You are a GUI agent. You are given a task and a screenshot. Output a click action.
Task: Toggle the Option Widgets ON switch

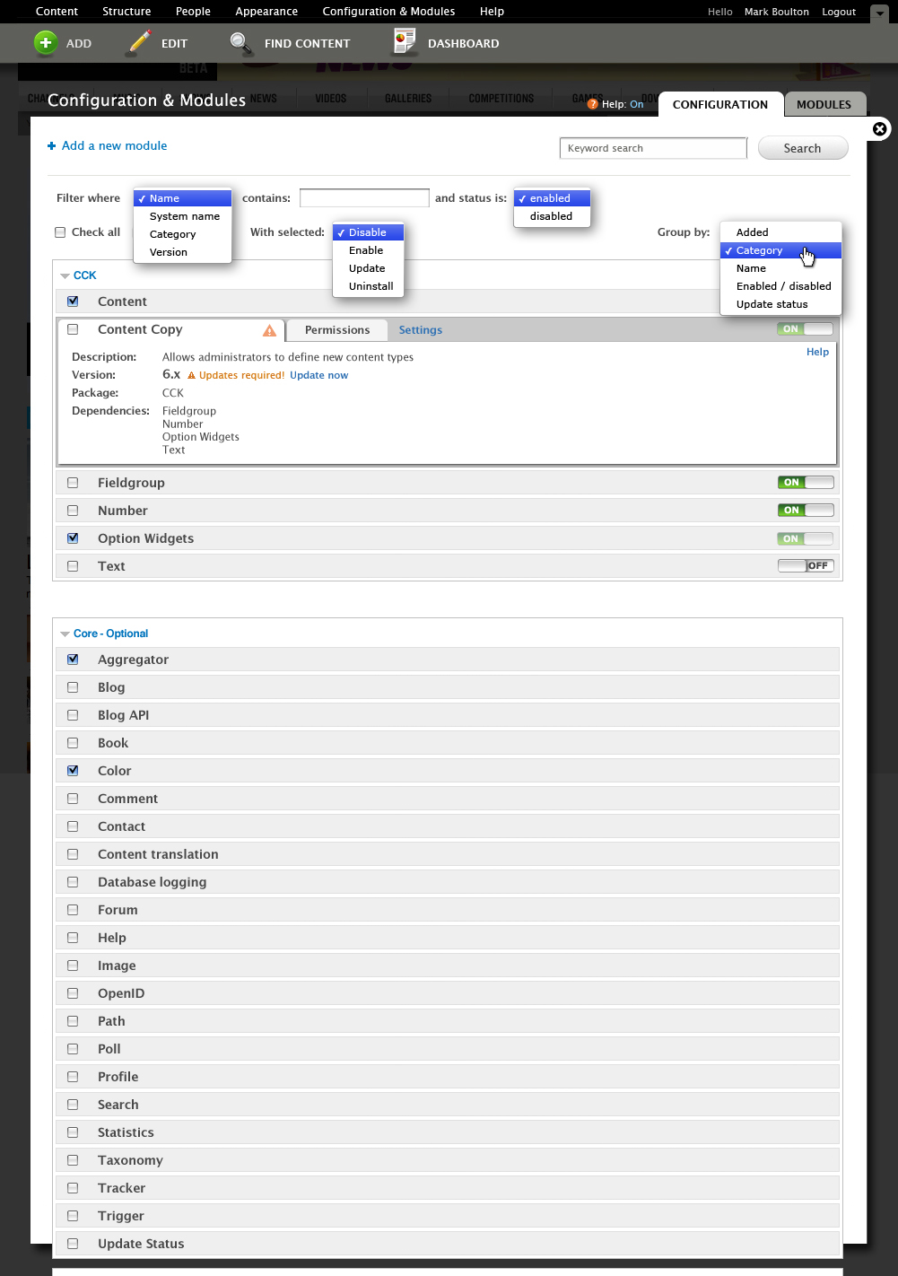point(805,538)
